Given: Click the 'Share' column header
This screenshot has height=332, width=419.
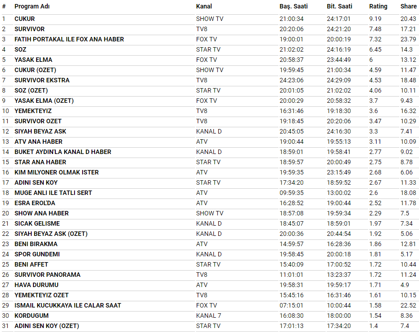Looking at the screenshot, I should tap(408, 7).
